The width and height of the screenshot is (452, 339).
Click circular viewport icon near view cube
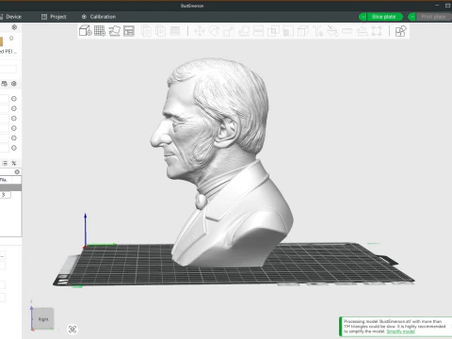click(73, 329)
